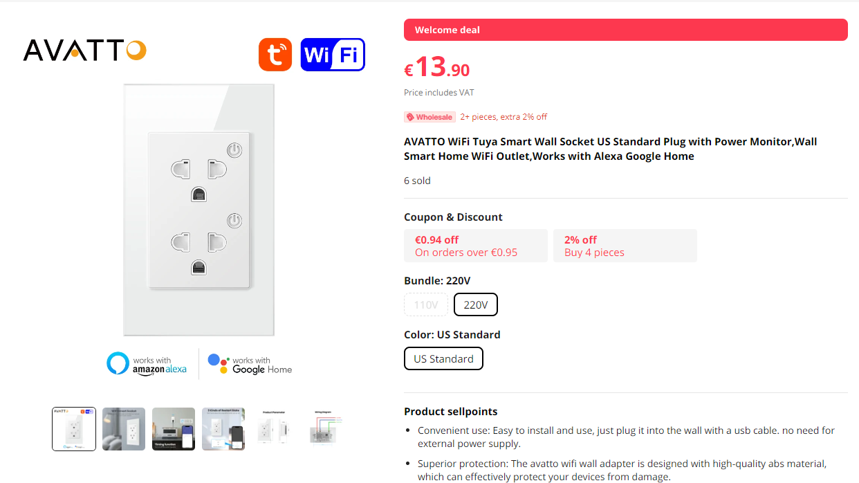Open the 3 Kinds of Restart State thumbnail

[x=223, y=429]
